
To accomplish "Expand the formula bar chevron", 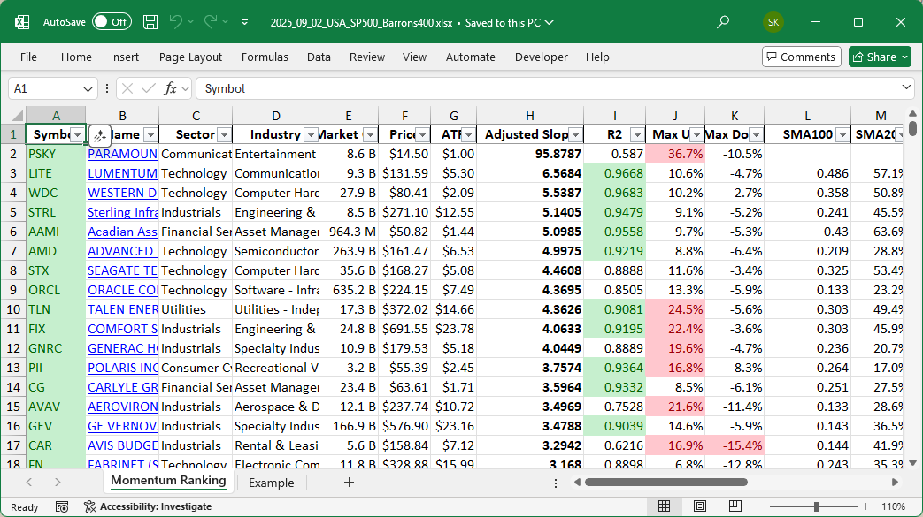I will click(x=906, y=88).
